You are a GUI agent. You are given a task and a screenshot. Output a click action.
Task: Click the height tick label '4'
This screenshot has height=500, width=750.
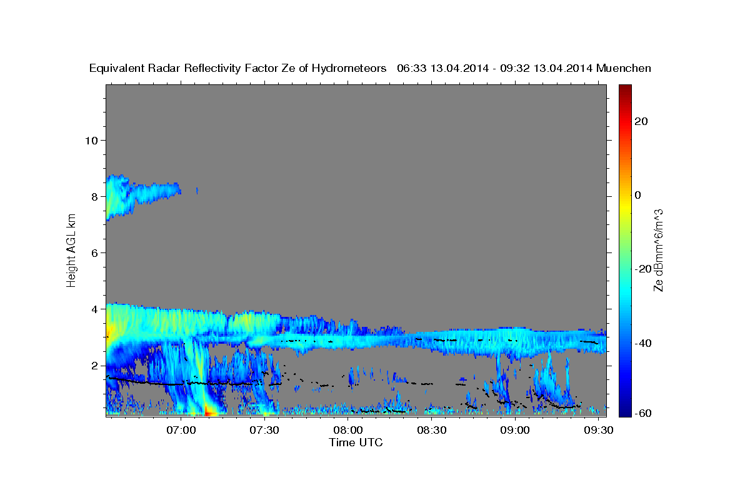click(x=95, y=309)
